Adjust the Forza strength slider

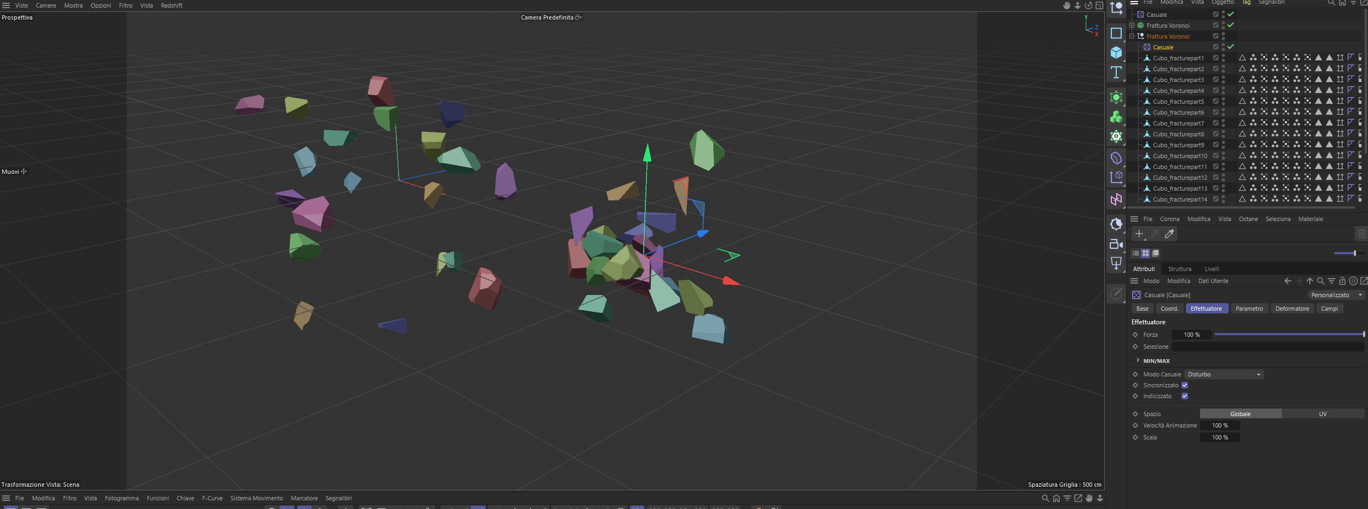point(1289,335)
